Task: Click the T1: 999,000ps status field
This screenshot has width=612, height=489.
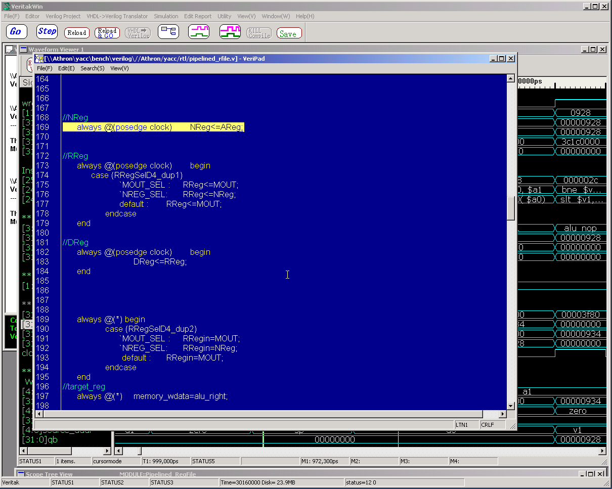Action: tap(165, 461)
